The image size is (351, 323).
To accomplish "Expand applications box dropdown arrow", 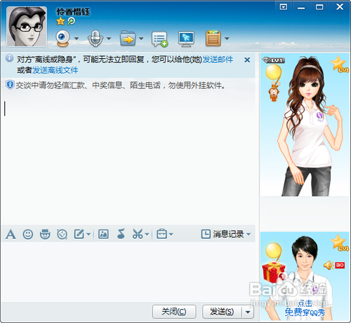I will (x=227, y=39).
